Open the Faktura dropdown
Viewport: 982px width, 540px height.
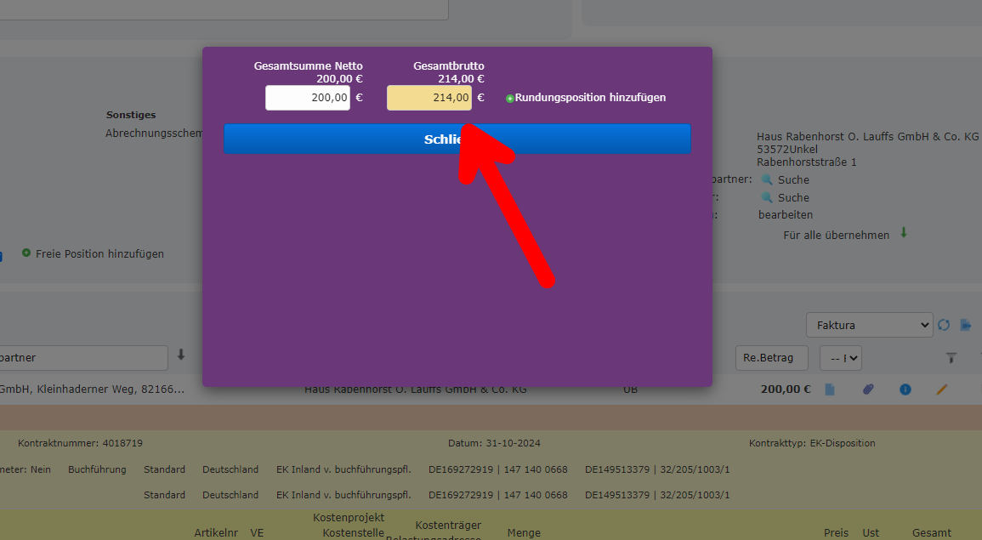pyautogui.click(x=869, y=325)
